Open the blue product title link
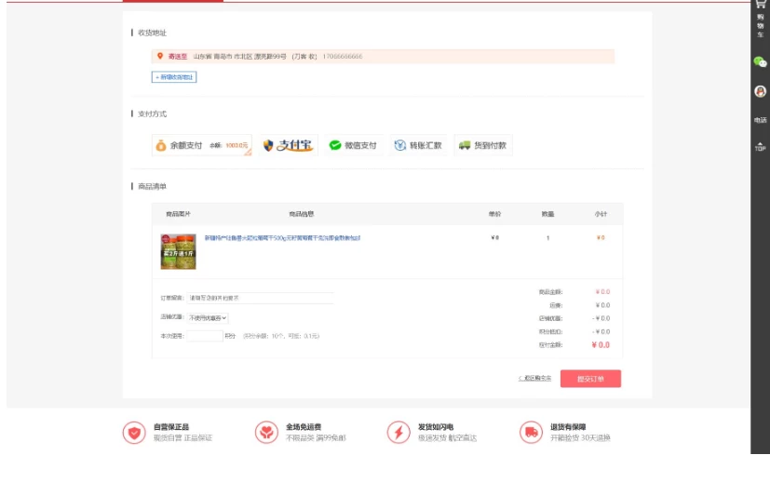 click(282, 238)
